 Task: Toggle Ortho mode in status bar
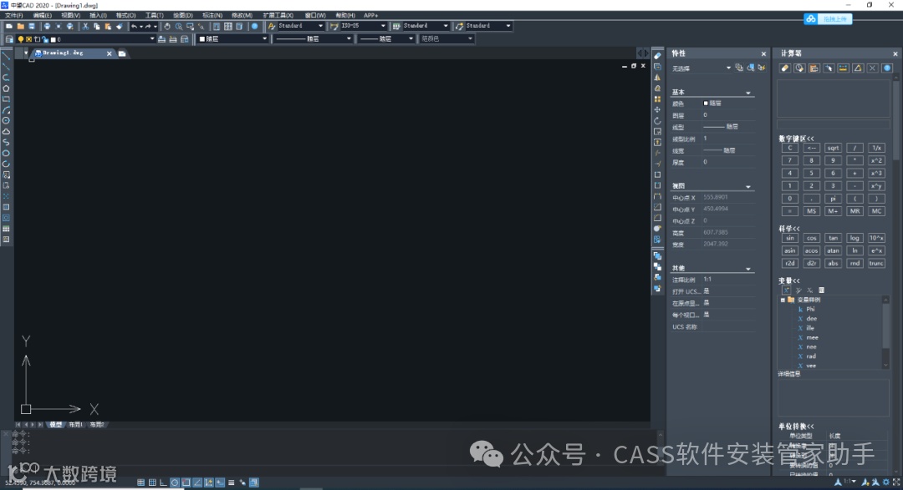[163, 482]
